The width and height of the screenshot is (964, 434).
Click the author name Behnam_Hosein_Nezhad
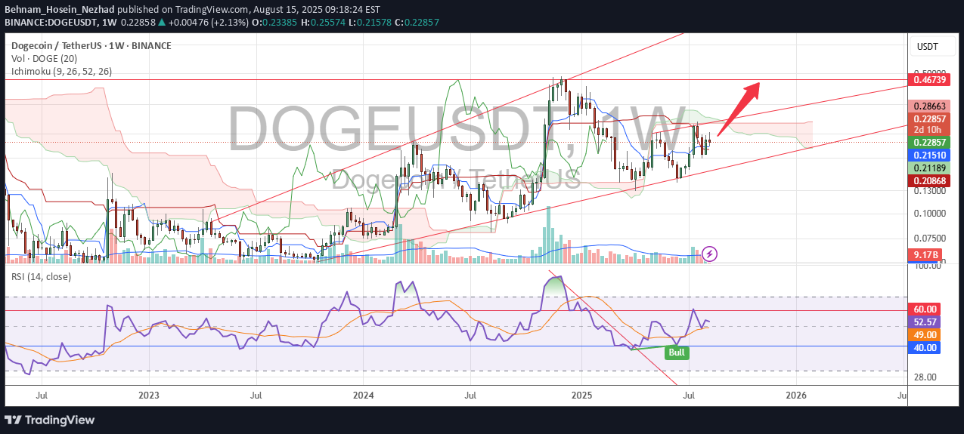pyautogui.click(x=61, y=8)
